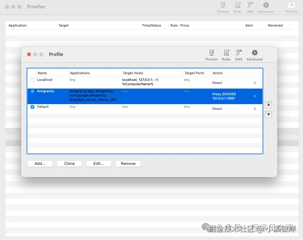Open the Action dropdown for Localhost rule
The image size is (303, 240).
click(x=255, y=83)
